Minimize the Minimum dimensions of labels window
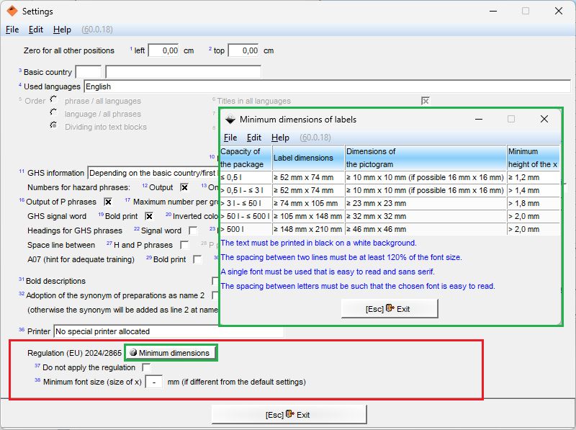 479,119
